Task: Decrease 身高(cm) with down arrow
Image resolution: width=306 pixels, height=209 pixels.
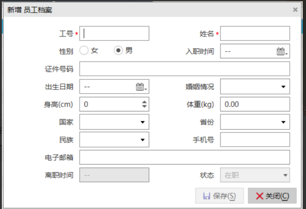Action: point(144,107)
